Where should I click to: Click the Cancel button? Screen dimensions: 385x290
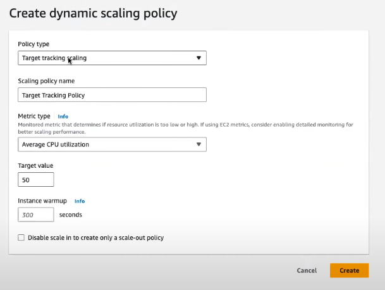coord(307,270)
